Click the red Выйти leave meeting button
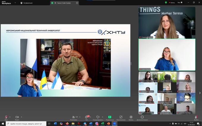The width and height of the screenshot is (202, 126). pos(196,117)
